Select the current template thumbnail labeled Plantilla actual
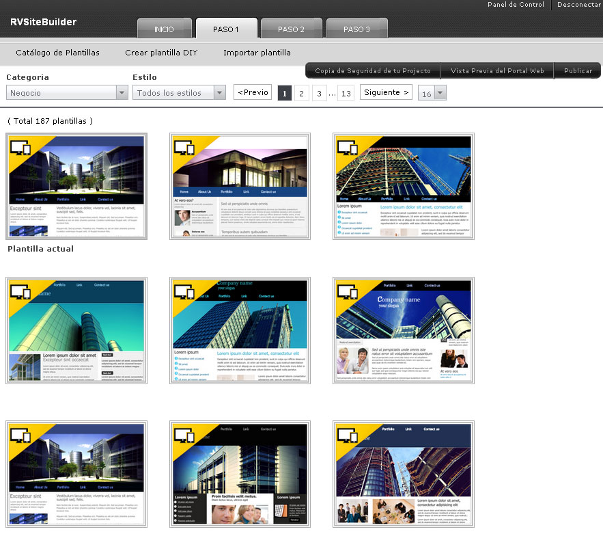 point(76,186)
